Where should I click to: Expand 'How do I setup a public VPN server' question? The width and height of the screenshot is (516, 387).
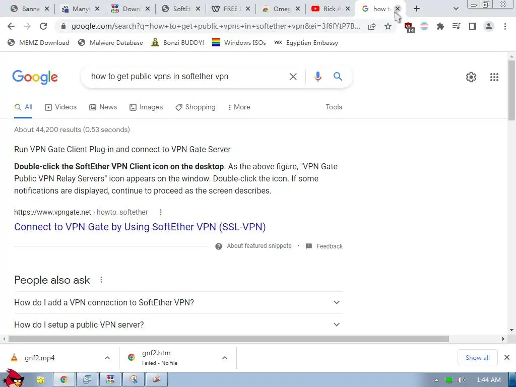point(178,325)
